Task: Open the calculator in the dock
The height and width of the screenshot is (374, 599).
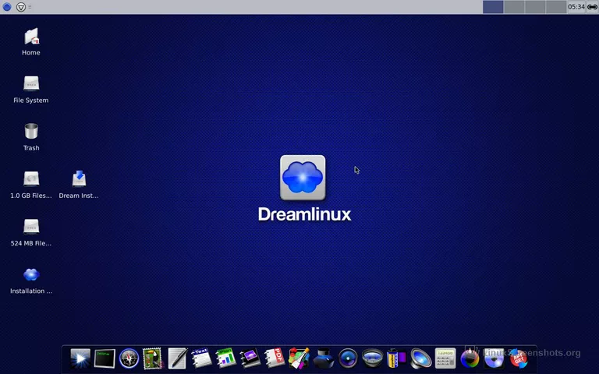Action: [x=445, y=358]
